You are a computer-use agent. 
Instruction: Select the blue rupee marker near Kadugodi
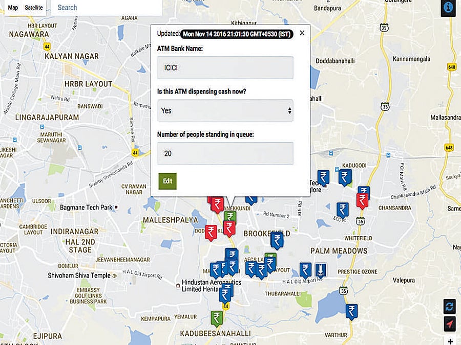(344, 176)
